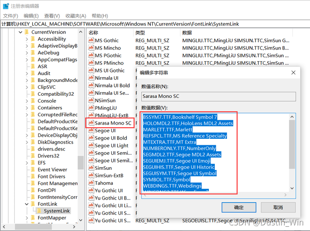Click the Nirmala UI Bold value icon
The height and width of the screenshot is (231, 310).
[x=91, y=85]
